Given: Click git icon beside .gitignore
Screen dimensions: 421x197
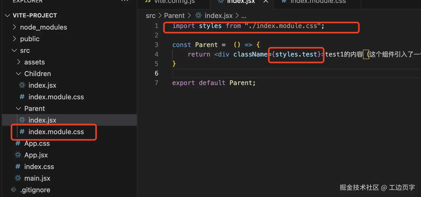Looking at the screenshot, I should 13,190.
